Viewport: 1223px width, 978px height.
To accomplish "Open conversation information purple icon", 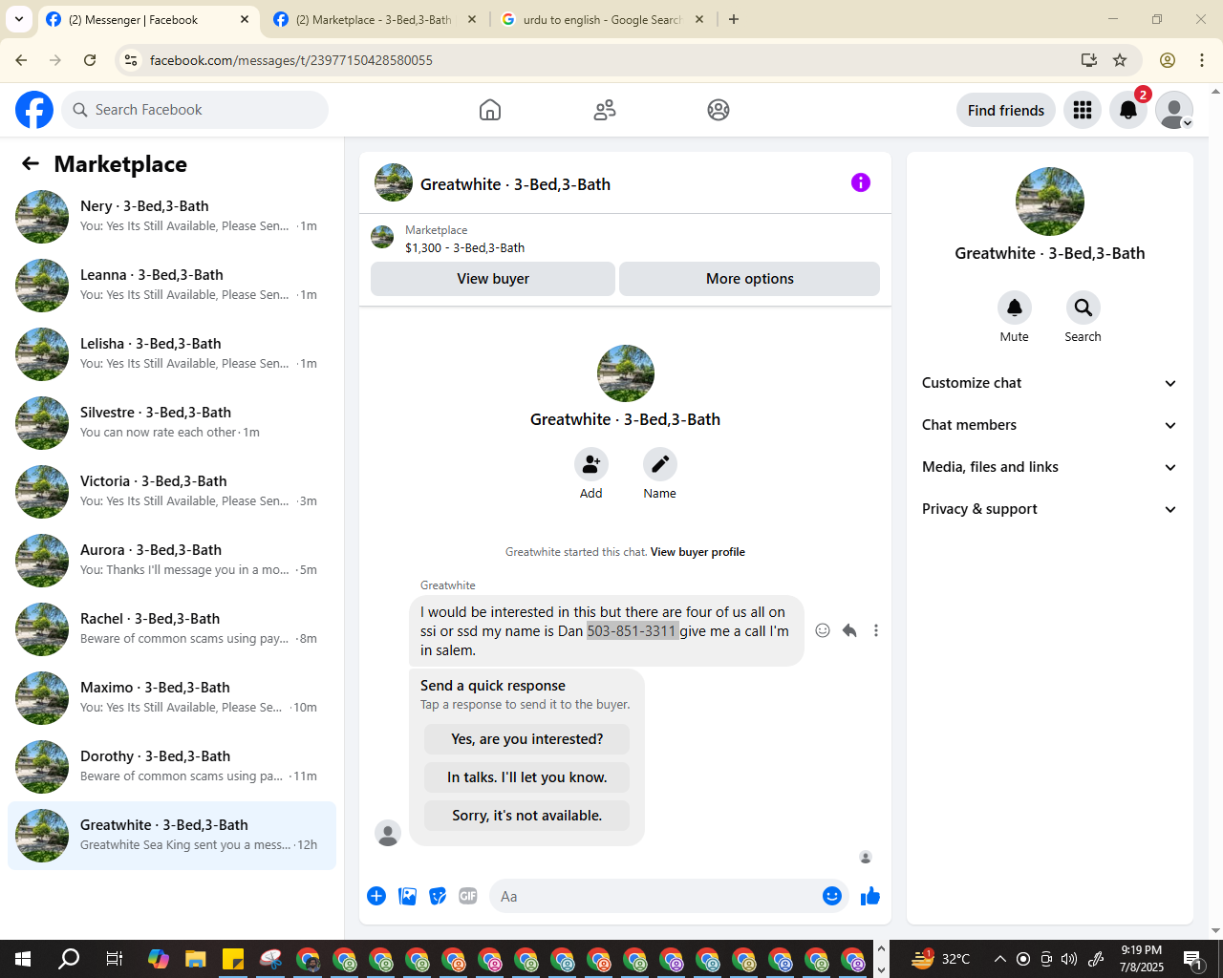I will click(x=861, y=182).
